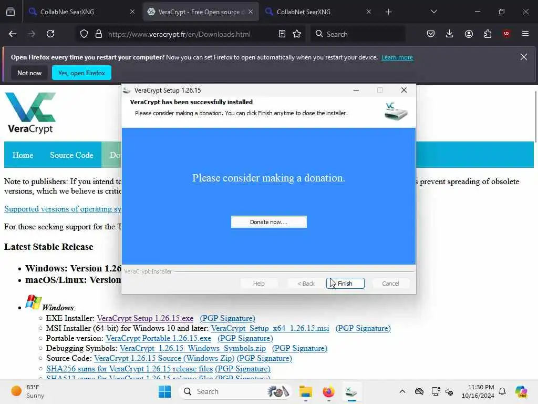This screenshot has width=538, height=404.
Task: Toggle reader view icon
Action: tap(282, 34)
